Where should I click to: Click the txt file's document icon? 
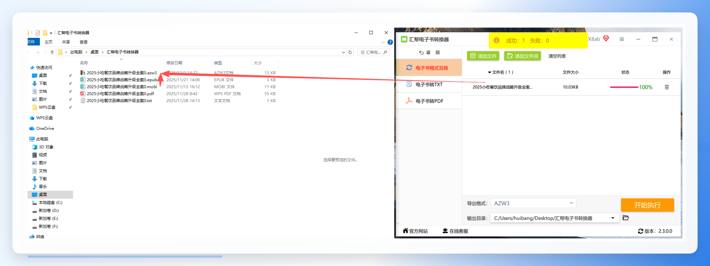click(83, 100)
